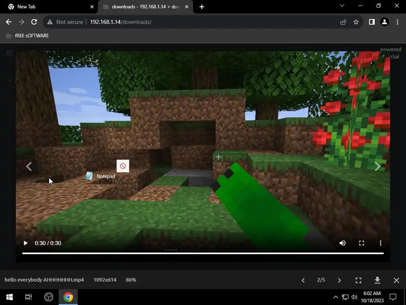Open the sidebar hamburger menu

click(10, 53)
